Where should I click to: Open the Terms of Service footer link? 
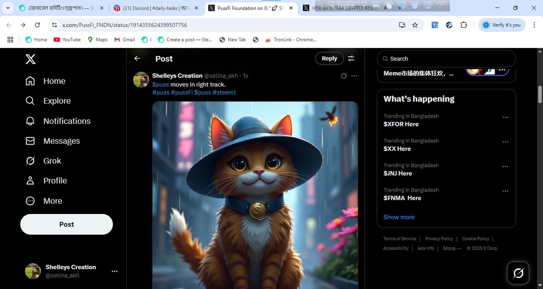[400, 239]
